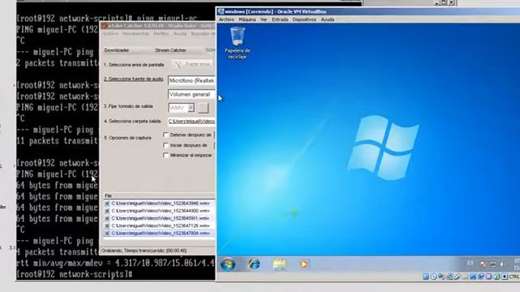The width and height of the screenshot is (520, 292).
Task: Click the '2. Selecciona fuente de audio' link
Action: (133, 79)
